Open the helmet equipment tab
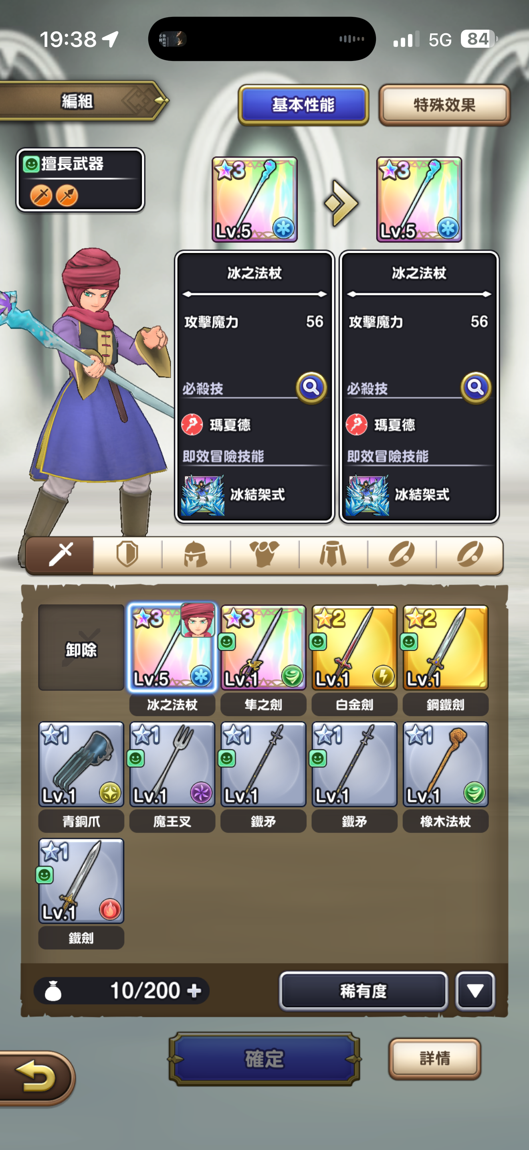Viewport: 529px width, 1150px height. (196, 555)
